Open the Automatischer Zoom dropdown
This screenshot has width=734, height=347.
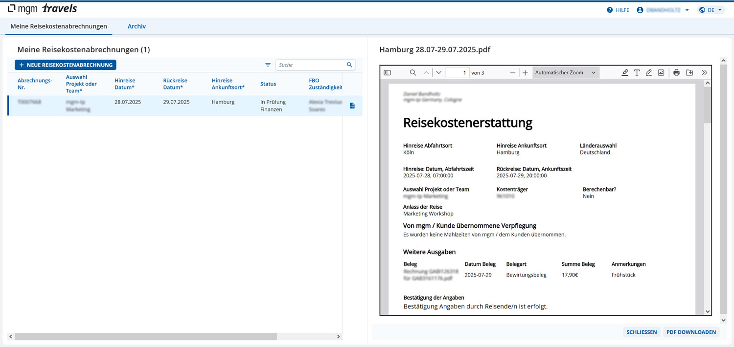click(x=565, y=73)
